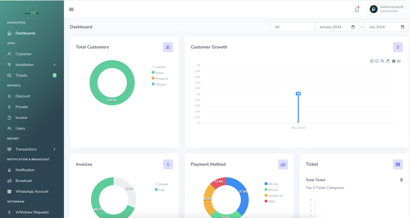Open the chart hamburger export menu
The width and height of the screenshot is (410, 218).
click(399, 61)
